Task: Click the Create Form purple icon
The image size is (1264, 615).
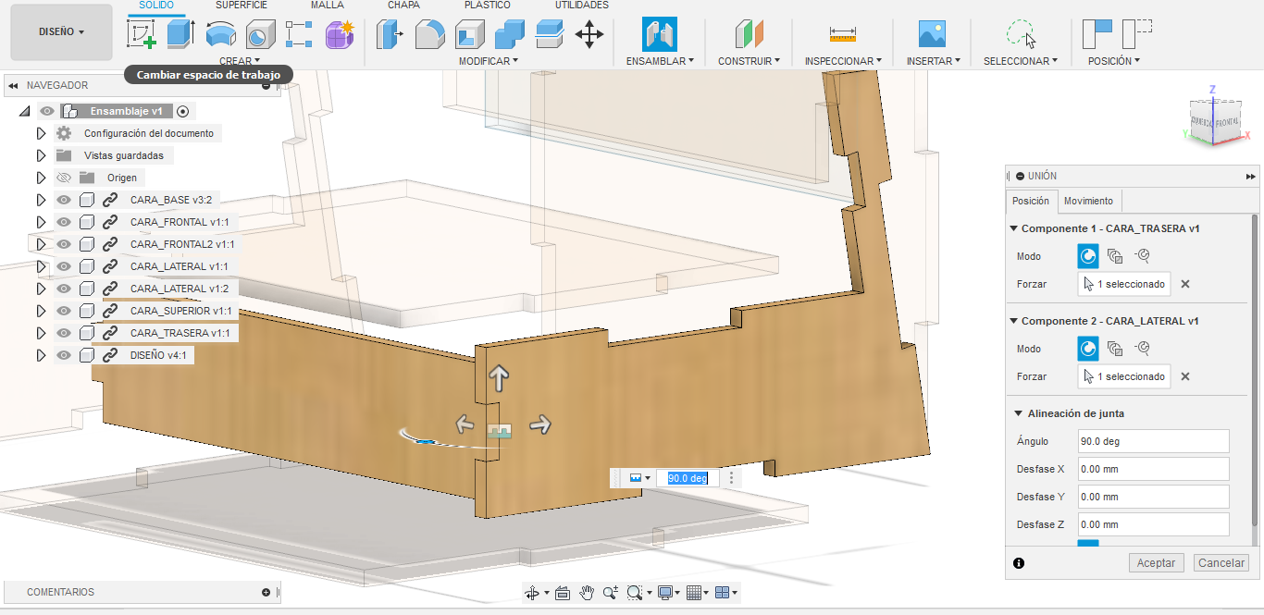Action: coord(340,35)
